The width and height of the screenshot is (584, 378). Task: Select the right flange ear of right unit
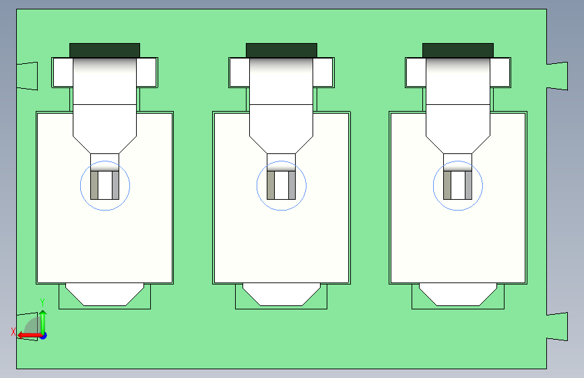click(x=500, y=73)
